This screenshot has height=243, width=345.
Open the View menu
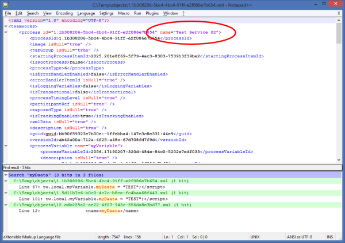[47, 13]
